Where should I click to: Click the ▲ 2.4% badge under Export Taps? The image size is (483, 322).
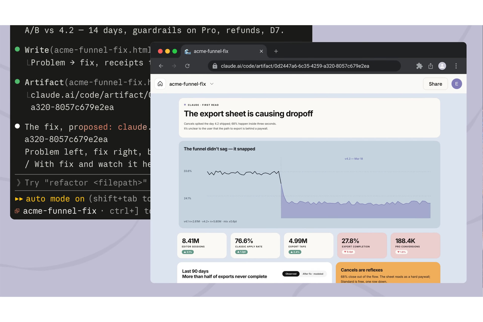[x=295, y=252]
